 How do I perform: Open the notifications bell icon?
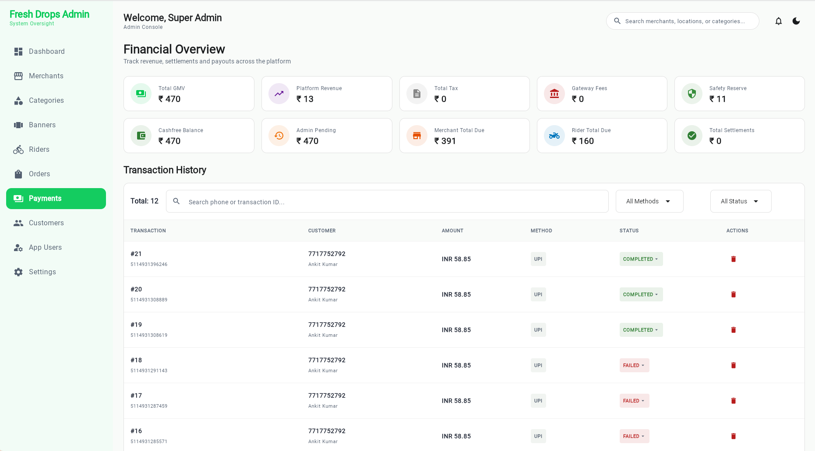tap(779, 21)
